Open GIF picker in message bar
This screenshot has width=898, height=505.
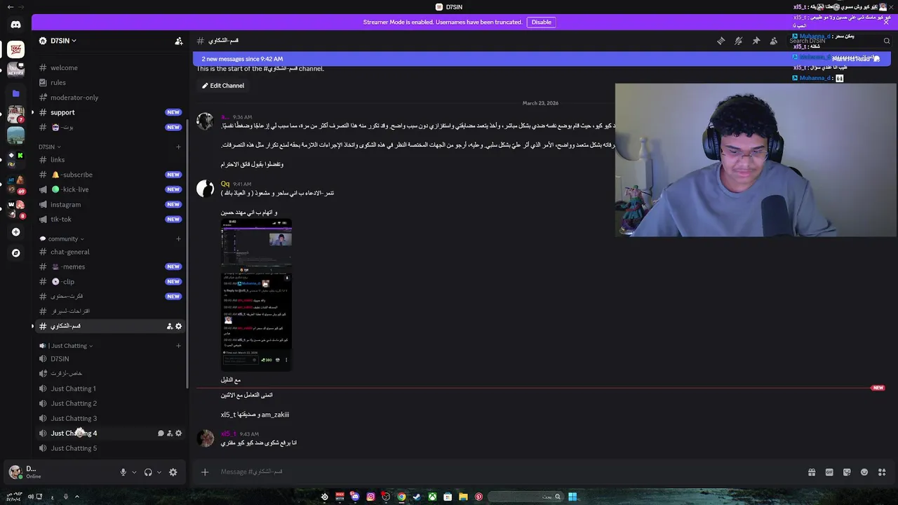click(x=829, y=472)
